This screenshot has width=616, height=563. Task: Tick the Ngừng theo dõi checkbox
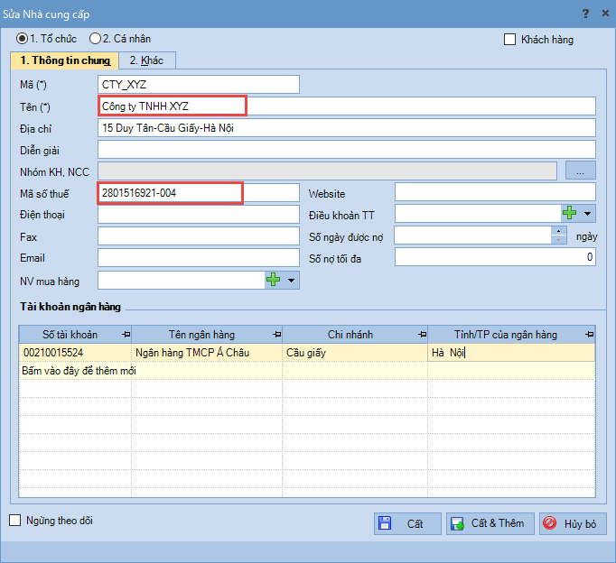[x=15, y=521]
